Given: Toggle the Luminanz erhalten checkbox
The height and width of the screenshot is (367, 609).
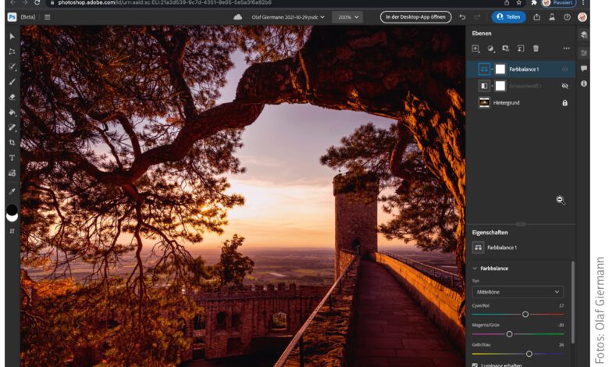Looking at the screenshot, I should click(x=475, y=365).
